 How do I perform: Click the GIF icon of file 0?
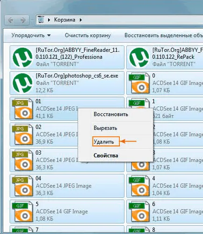[x=139, y=83]
